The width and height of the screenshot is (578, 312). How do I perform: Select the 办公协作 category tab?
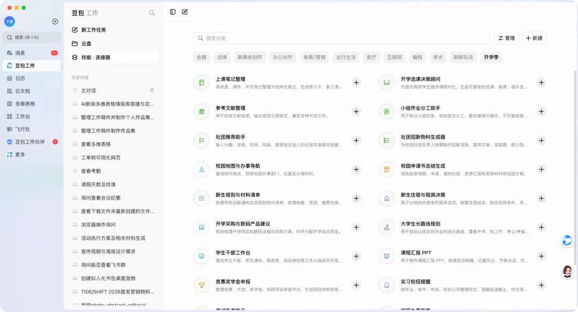pyautogui.click(x=283, y=57)
